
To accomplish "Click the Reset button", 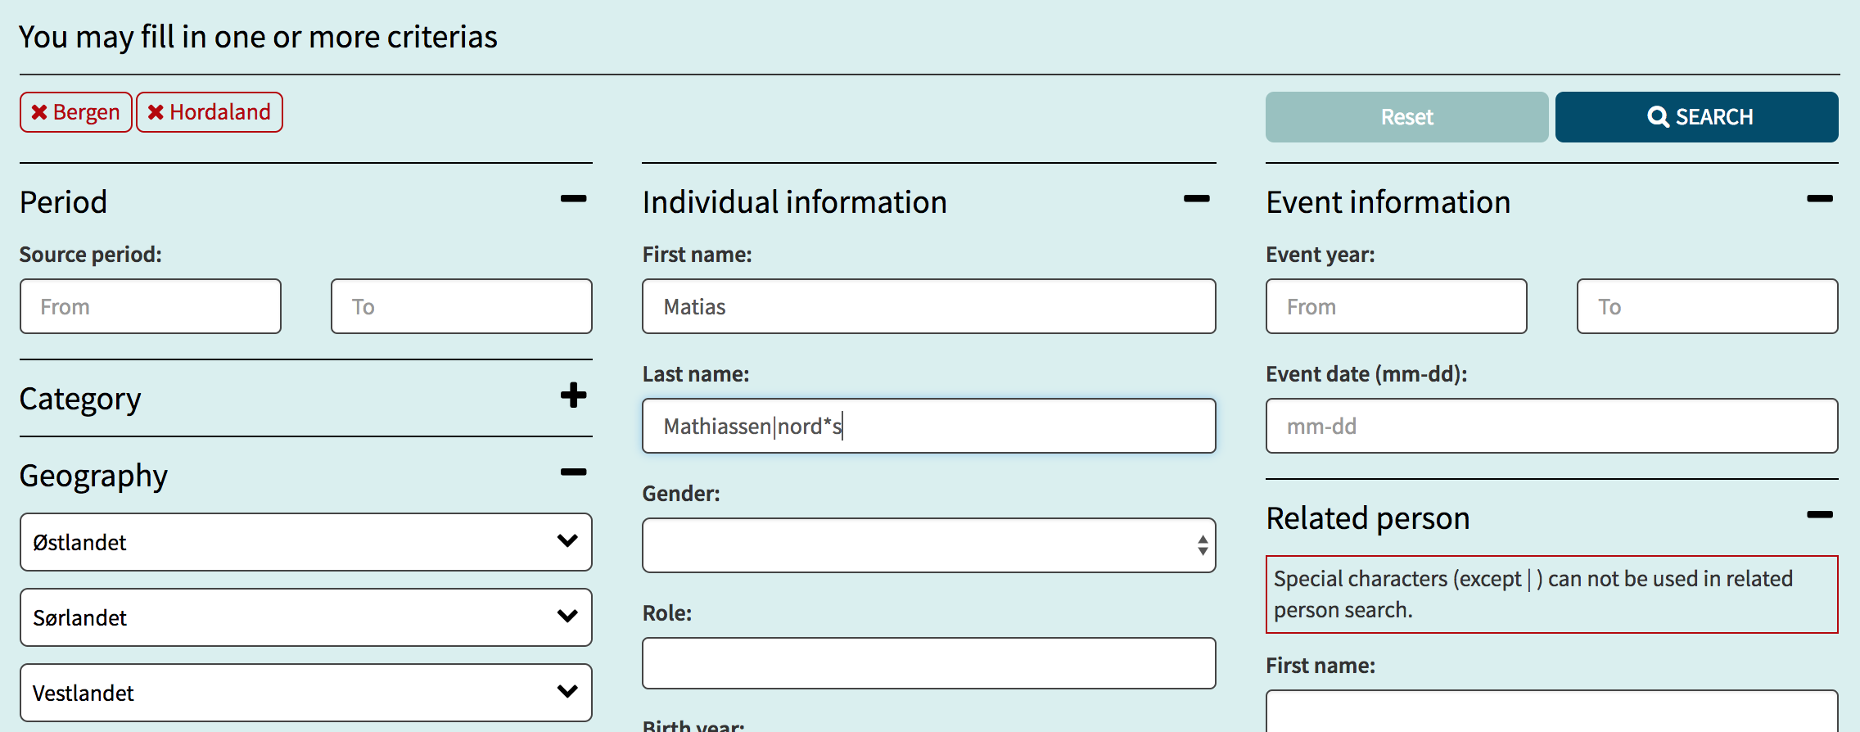I will [1406, 117].
